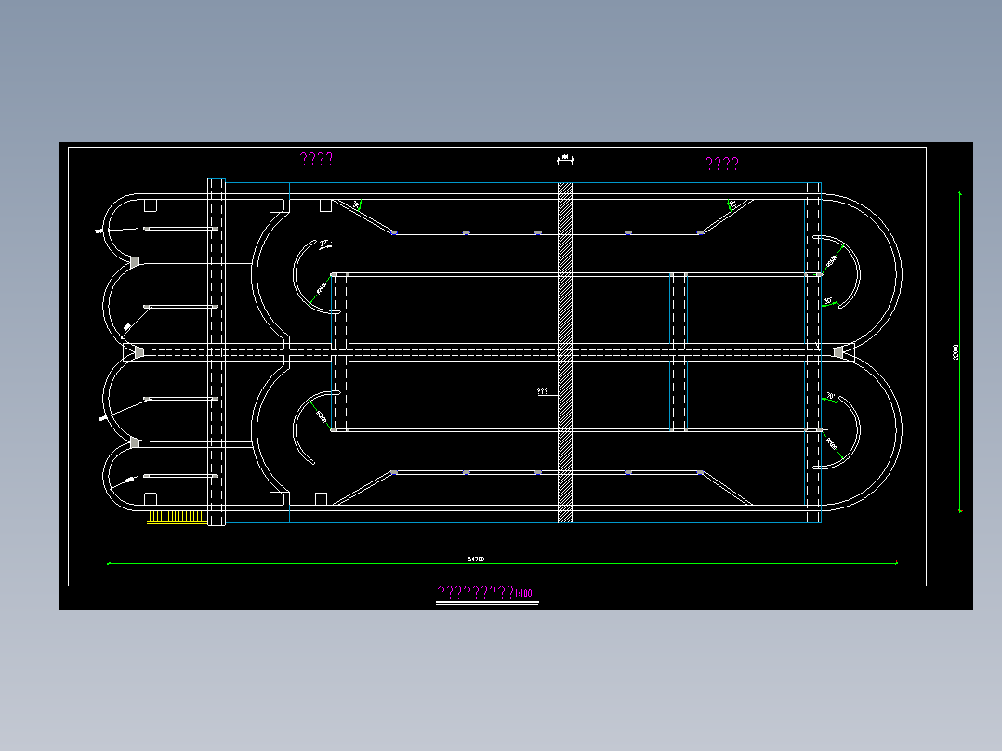Screen dimensions: 1002x751
Task: Select radius dimension on upper-right inner arc
Action: [831, 261]
